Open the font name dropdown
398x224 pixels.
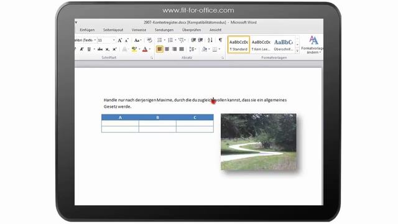tap(95, 40)
